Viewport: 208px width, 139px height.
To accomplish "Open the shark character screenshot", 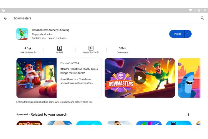I will click(x=189, y=78).
